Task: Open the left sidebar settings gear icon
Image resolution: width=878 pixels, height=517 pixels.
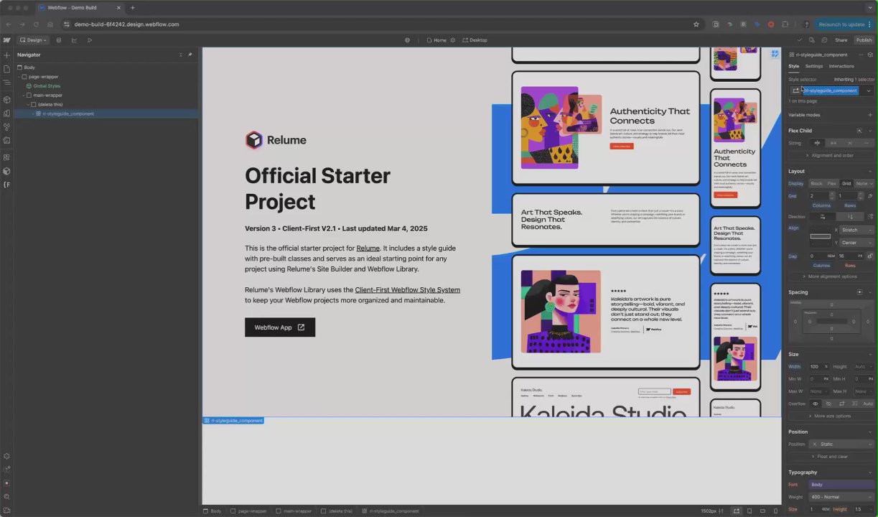Action: (x=6, y=456)
